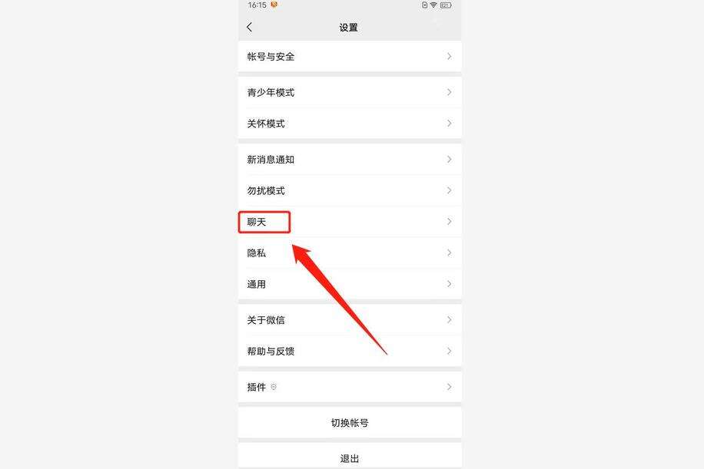The image size is (704, 469).
Task: Tap the battery status icon
Action: point(446,5)
